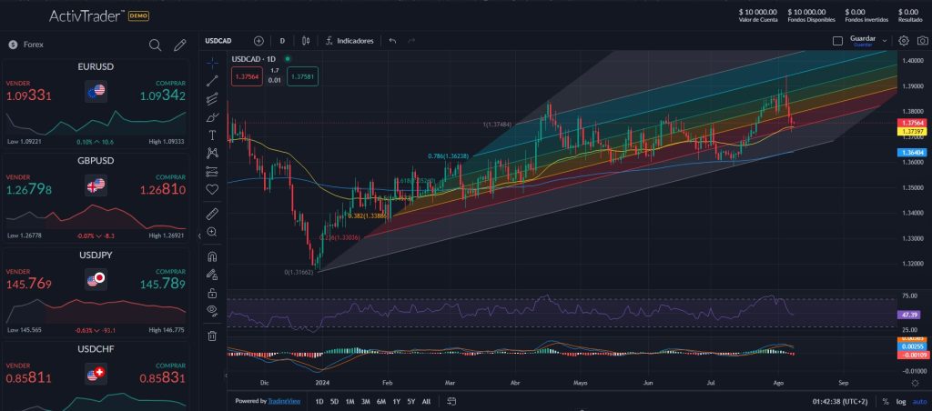Open chart settings gear icon
The height and width of the screenshot is (411, 932).
point(904,41)
